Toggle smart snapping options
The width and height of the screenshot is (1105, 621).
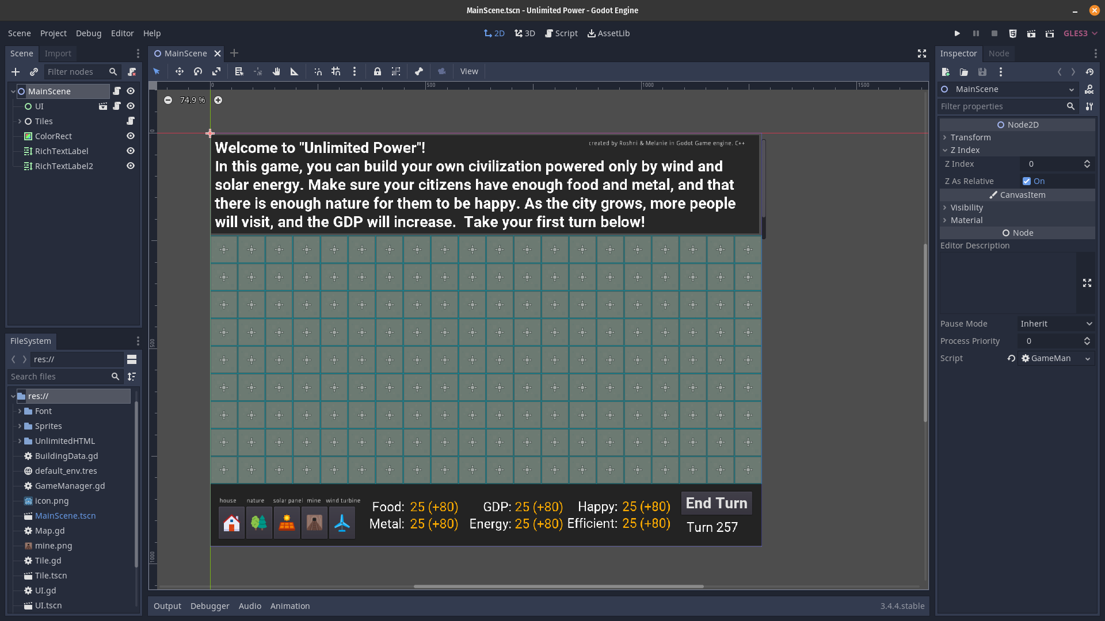tap(318, 71)
